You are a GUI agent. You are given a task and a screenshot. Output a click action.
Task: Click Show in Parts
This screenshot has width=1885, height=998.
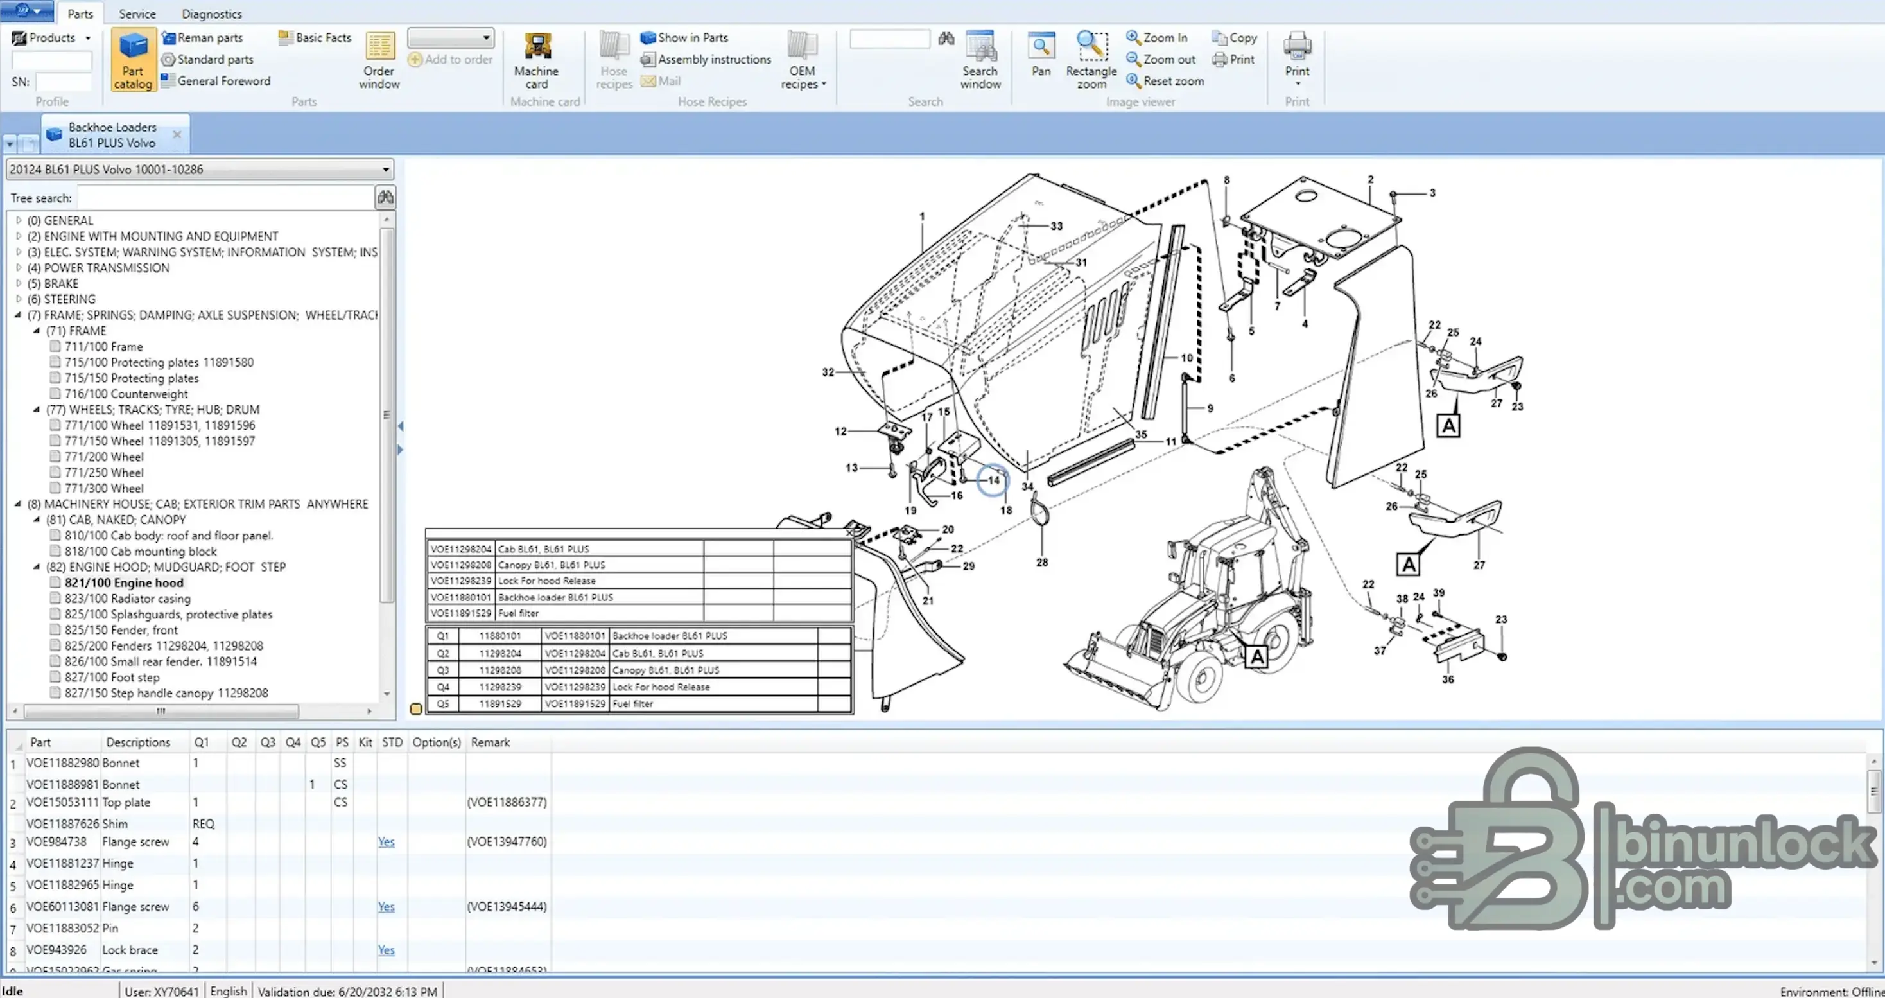tap(684, 37)
